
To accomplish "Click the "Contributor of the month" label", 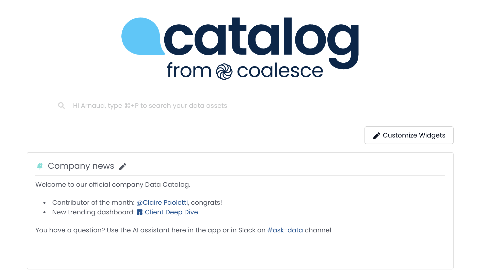I will pos(93,202).
